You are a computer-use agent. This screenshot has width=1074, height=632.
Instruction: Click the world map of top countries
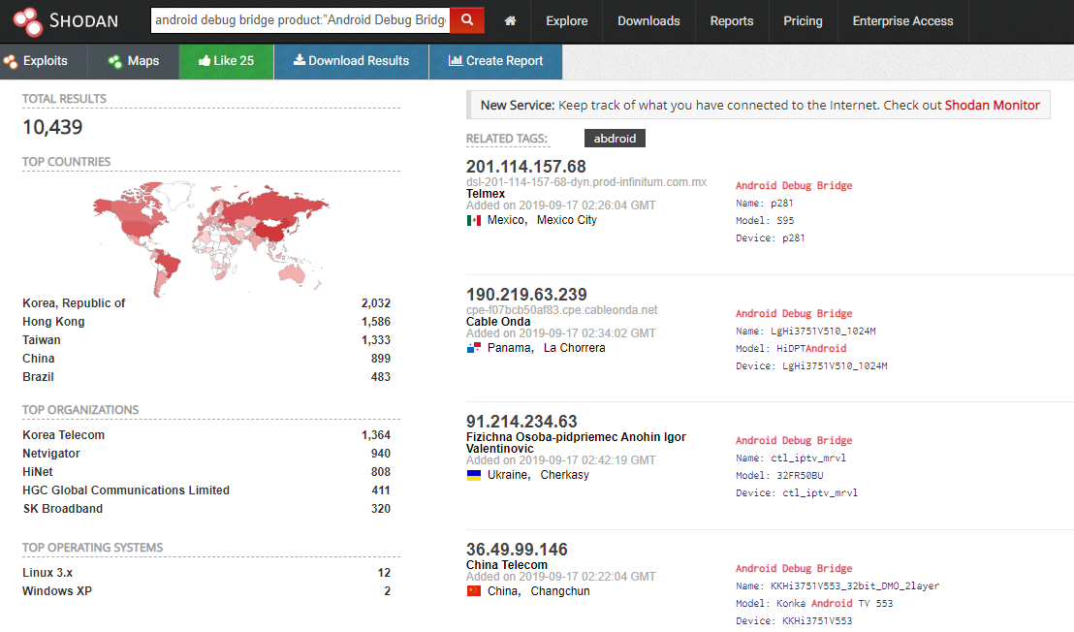coord(211,237)
